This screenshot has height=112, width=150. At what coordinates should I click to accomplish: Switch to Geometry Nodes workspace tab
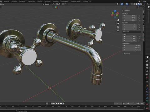click(x=76, y=2)
